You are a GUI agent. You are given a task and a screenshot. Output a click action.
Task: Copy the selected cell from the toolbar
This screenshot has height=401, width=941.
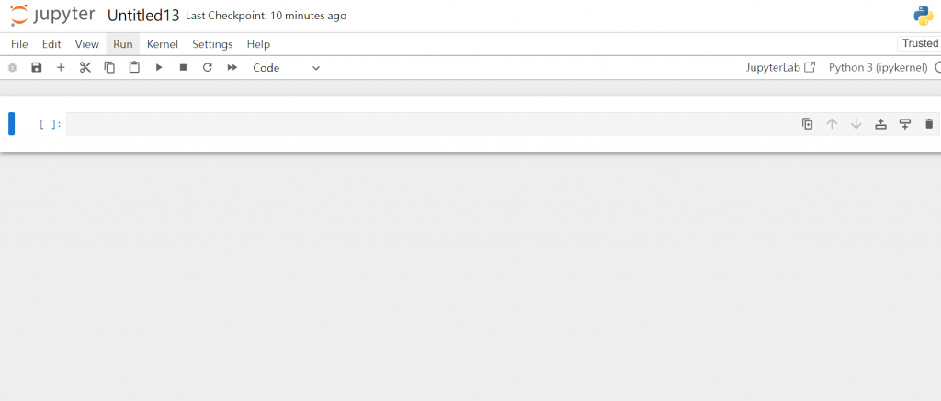coord(110,68)
